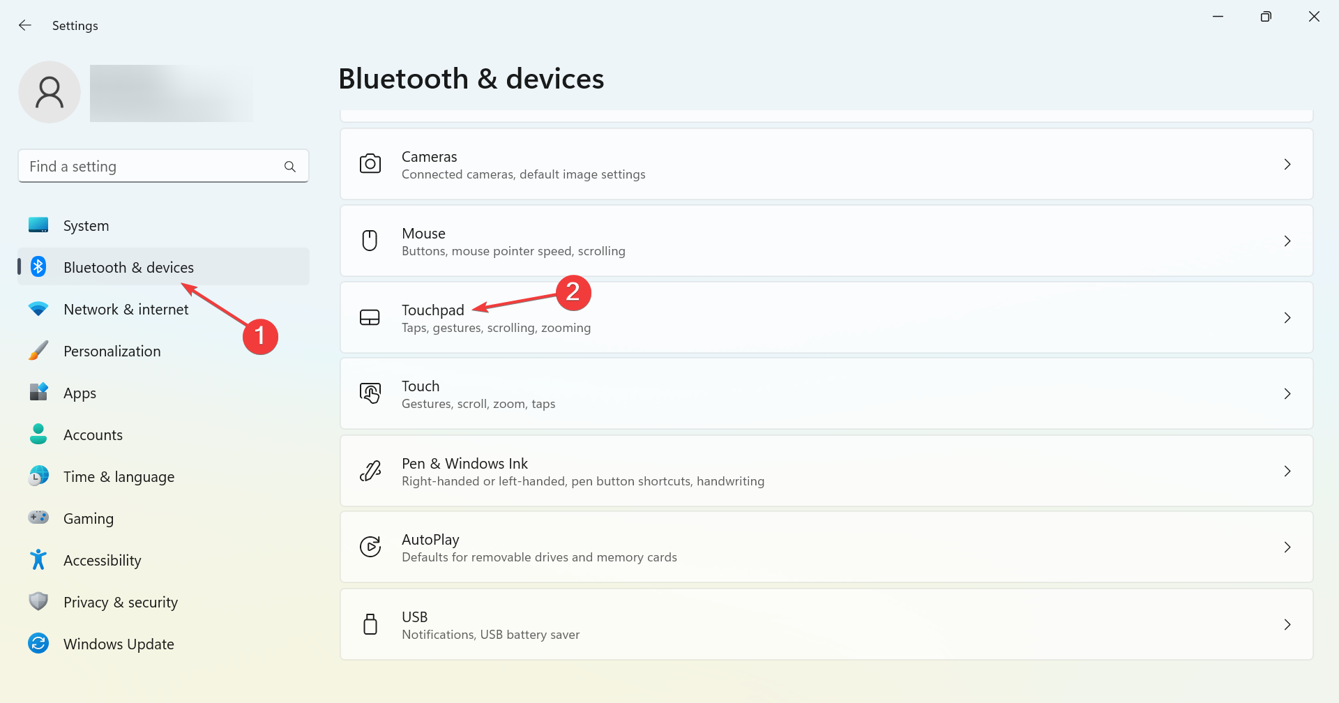Viewport: 1339px width, 703px height.
Task: Click the monitor icon next to System
Action: click(x=38, y=225)
